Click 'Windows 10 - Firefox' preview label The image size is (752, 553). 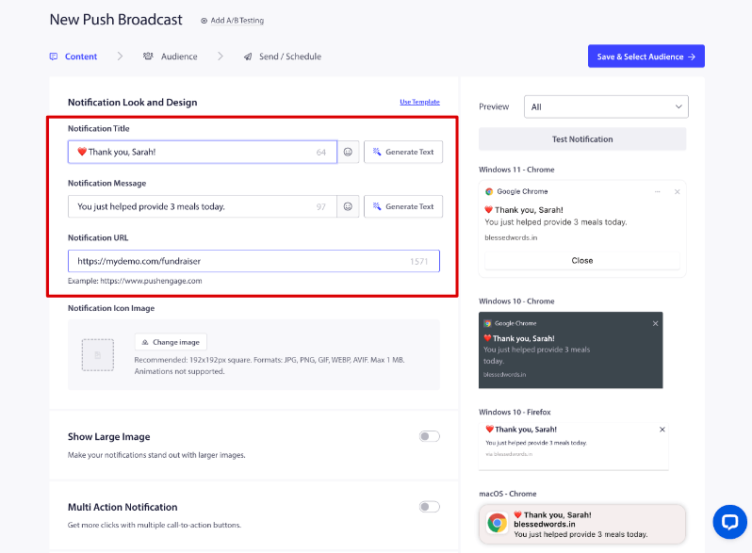click(x=515, y=412)
